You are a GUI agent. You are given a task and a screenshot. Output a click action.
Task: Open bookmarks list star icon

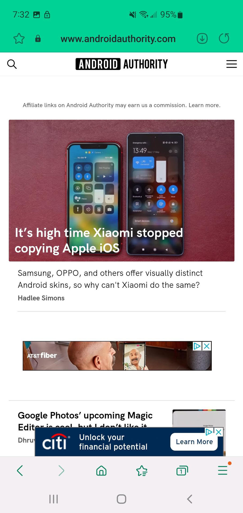click(142, 471)
